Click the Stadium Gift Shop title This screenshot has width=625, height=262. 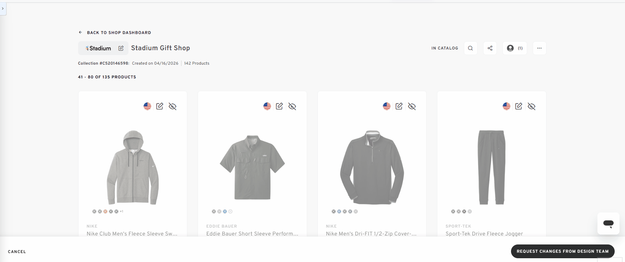[160, 48]
